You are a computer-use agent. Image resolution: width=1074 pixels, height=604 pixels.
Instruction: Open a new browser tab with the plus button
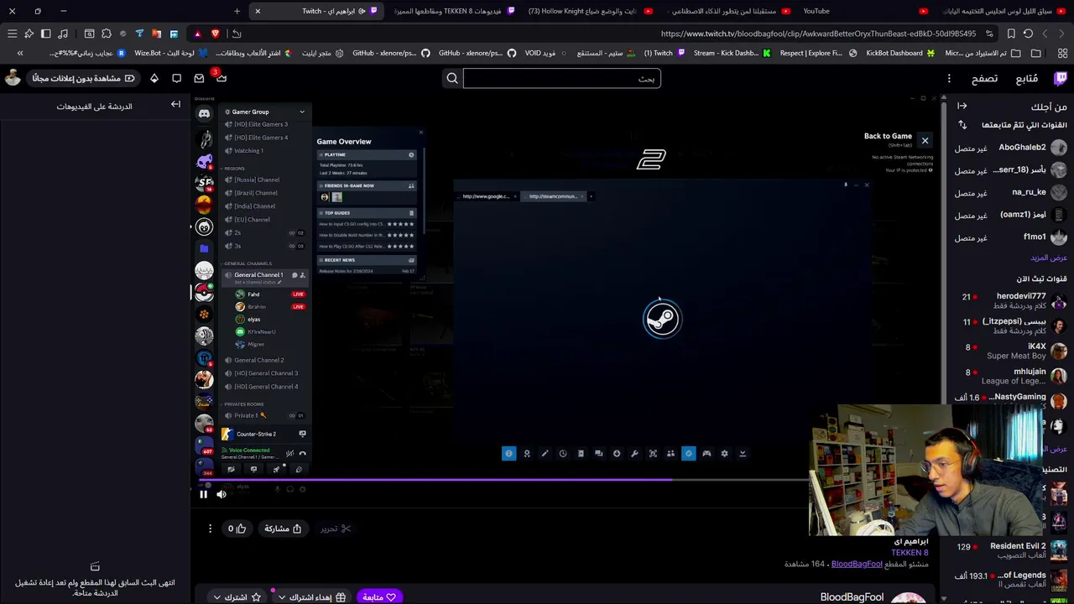pyautogui.click(x=237, y=11)
